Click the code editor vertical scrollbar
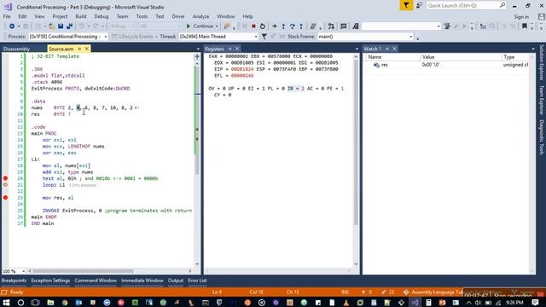The height and width of the screenshot is (307, 546). pos(197,164)
